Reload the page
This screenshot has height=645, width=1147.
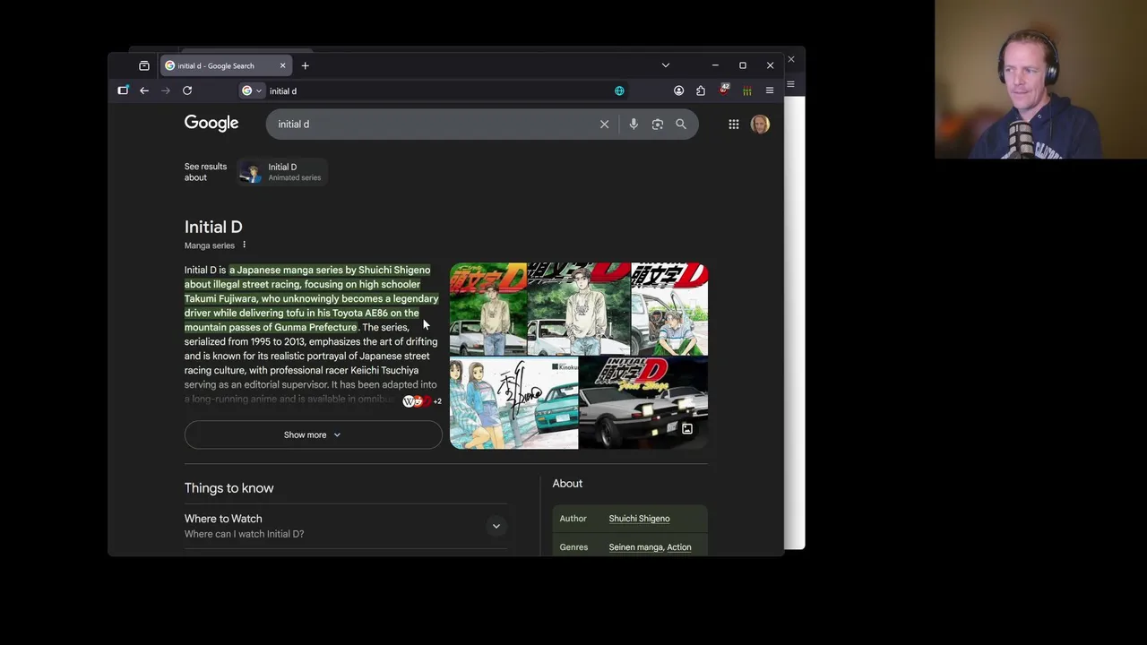(x=187, y=90)
